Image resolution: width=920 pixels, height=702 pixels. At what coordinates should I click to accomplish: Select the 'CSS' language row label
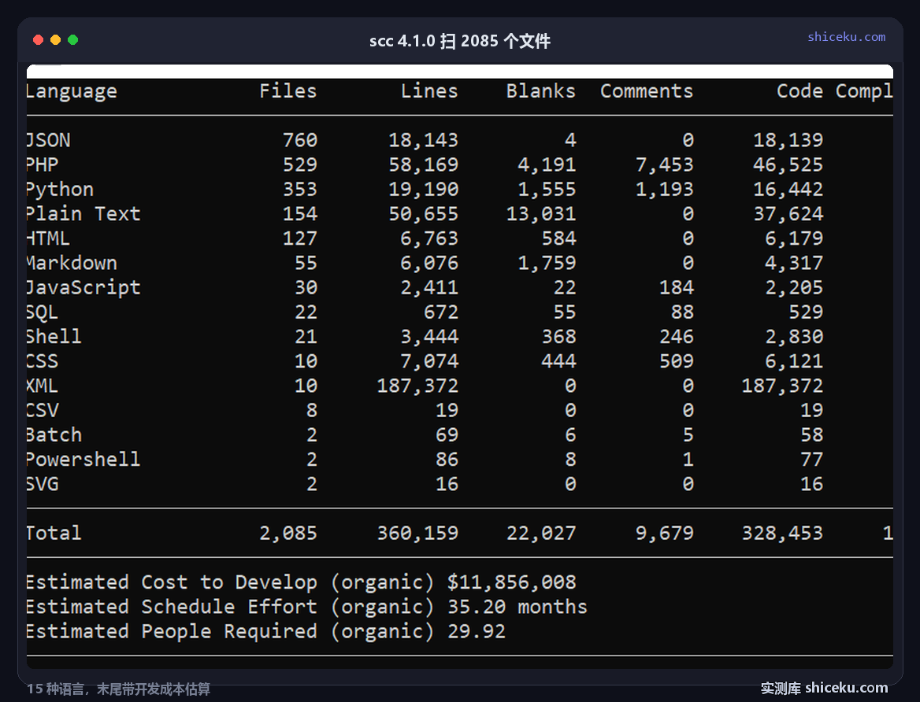pyautogui.click(x=43, y=361)
